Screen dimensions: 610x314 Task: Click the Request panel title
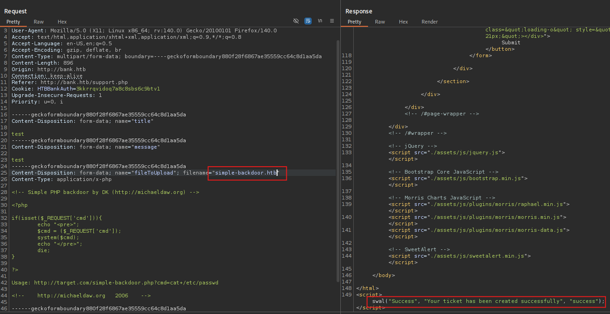pyautogui.click(x=16, y=11)
